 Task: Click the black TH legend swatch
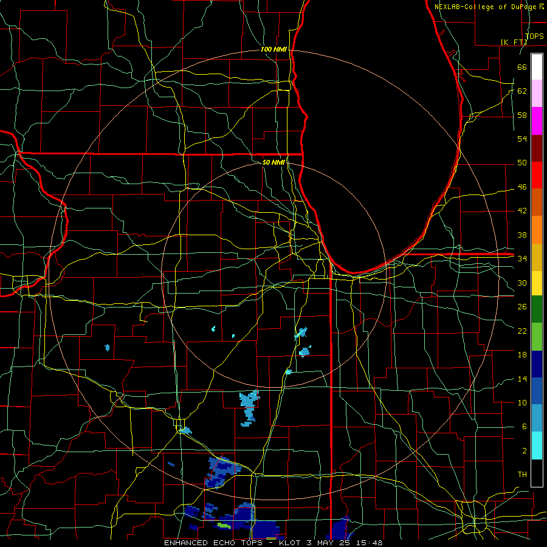point(537,473)
